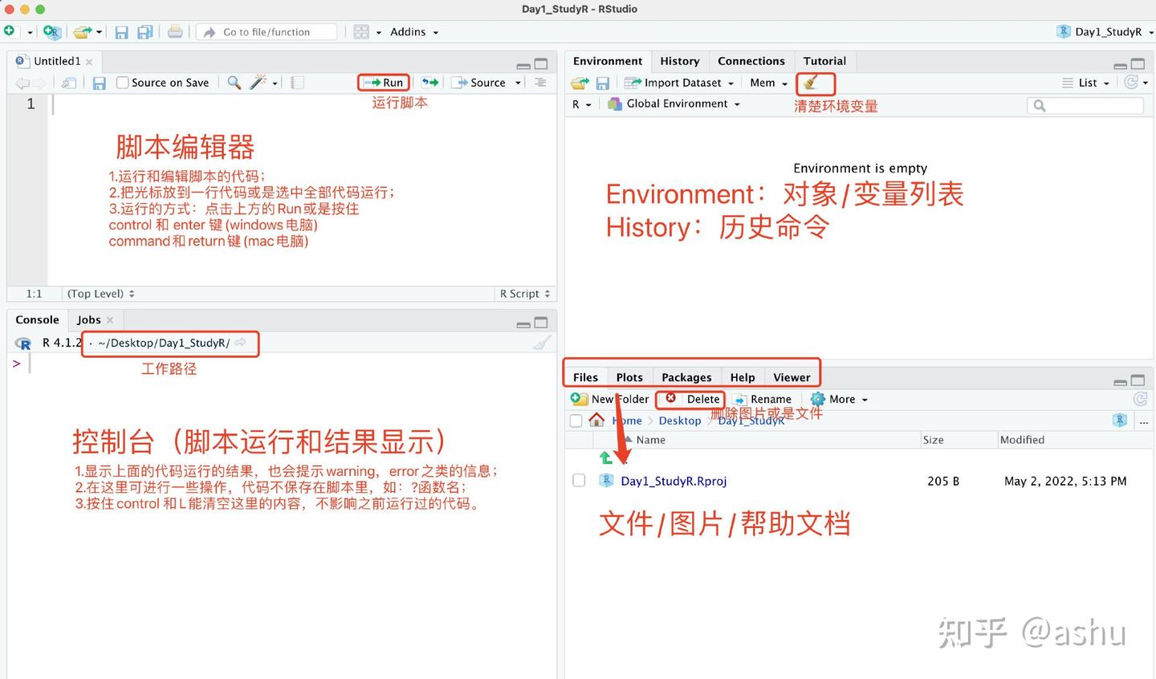Show document outline icon

pos(540,83)
